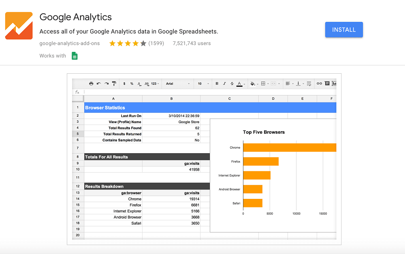Click the insert link icon
This screenshot has height=254, width=405.
[319, 83]
